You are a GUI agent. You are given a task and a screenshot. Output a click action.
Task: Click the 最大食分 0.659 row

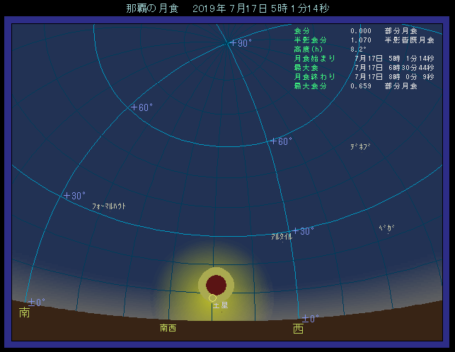(x=355, y=86)
